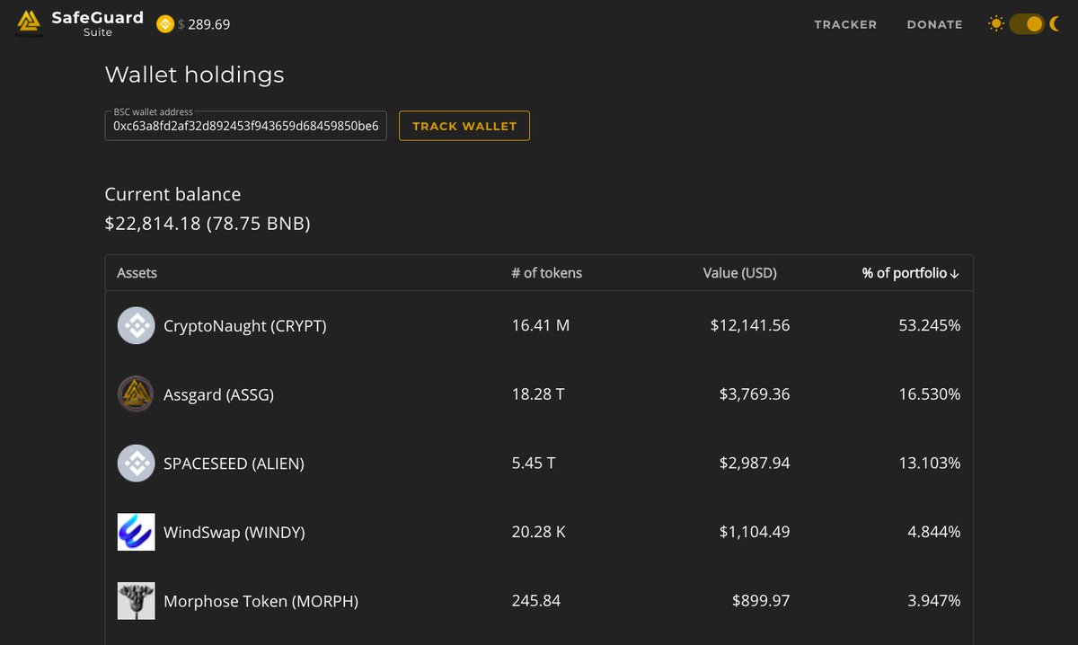Click the $ 289.69 BNB price text
Screen dimensions: 1078x645
point(204,24)
